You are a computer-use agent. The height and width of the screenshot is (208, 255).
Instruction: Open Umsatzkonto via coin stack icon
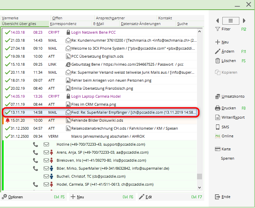[218, 97]
